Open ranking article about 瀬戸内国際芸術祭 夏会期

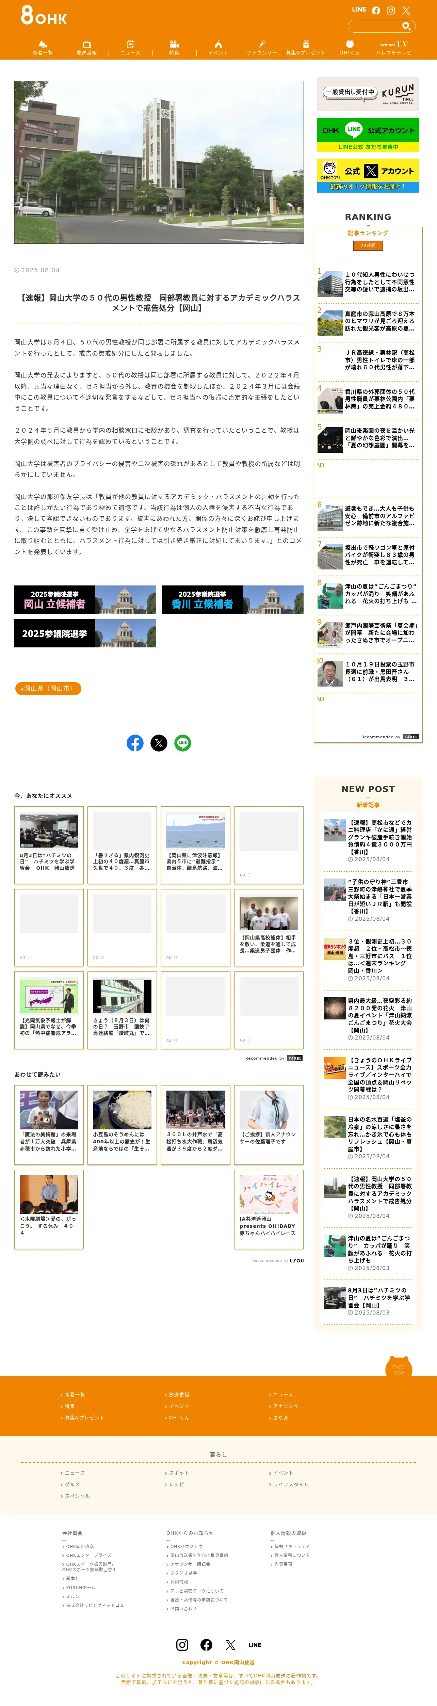tap(368, 633)
